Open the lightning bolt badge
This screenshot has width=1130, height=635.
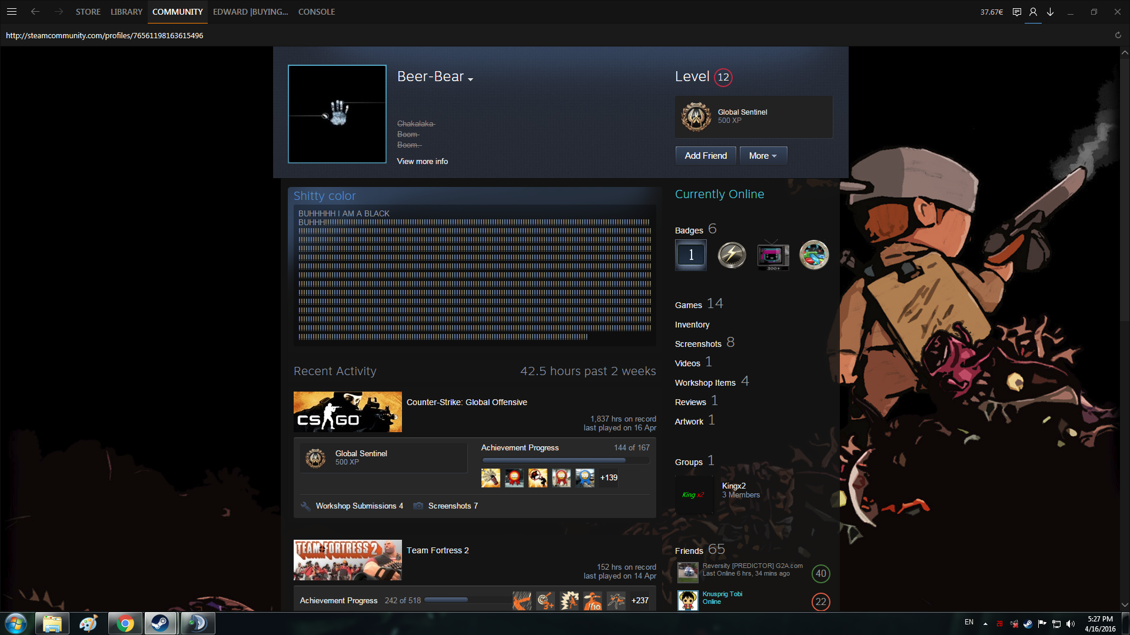(732, 255)
